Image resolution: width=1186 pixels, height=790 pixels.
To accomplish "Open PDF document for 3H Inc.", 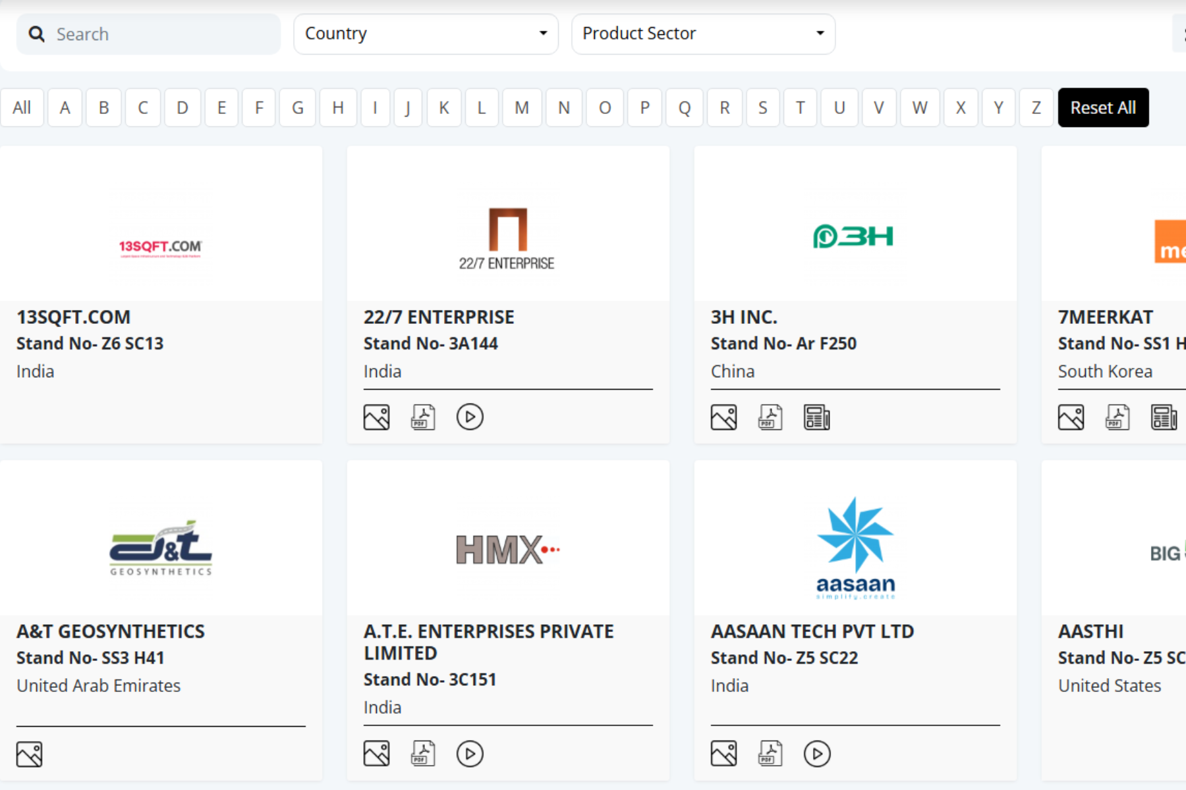I will click(x=770, y=417).
